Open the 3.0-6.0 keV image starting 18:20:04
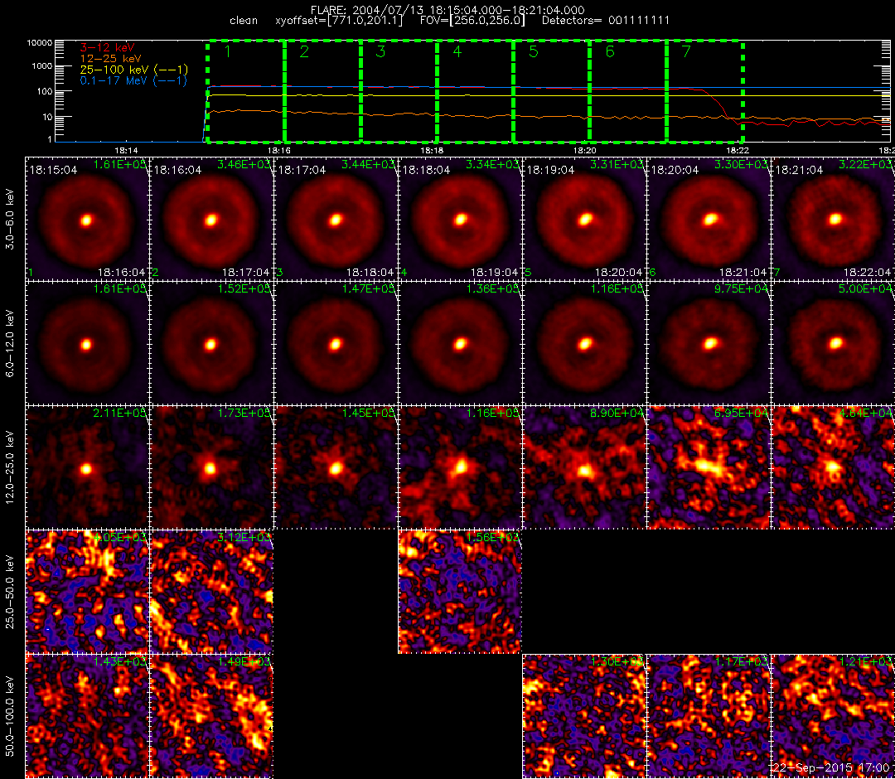The height and width of the screenshot is (779, 895). (x=709, y=220)
